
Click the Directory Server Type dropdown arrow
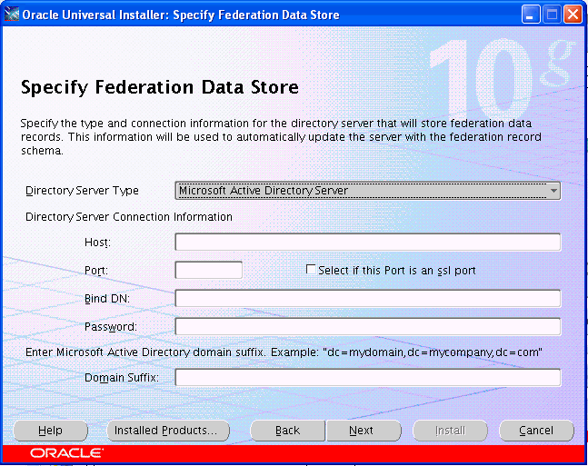point(553,191)
